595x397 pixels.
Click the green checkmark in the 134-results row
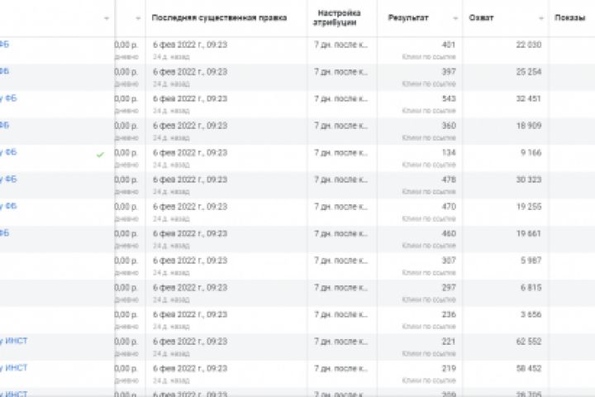tap(100, 154)
